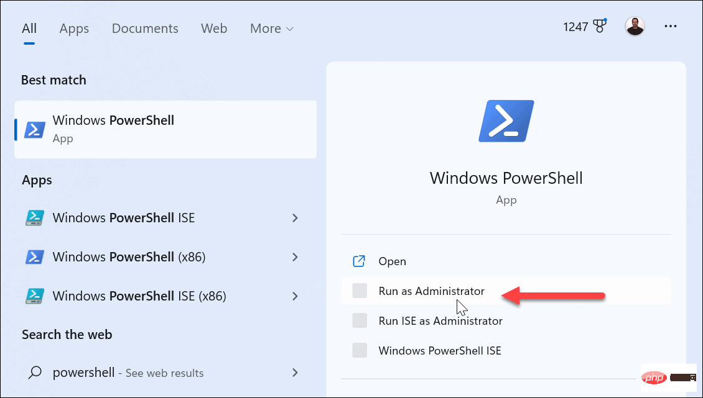Click your account profile picture
The image size is (703, 398).
coord(635,25)
